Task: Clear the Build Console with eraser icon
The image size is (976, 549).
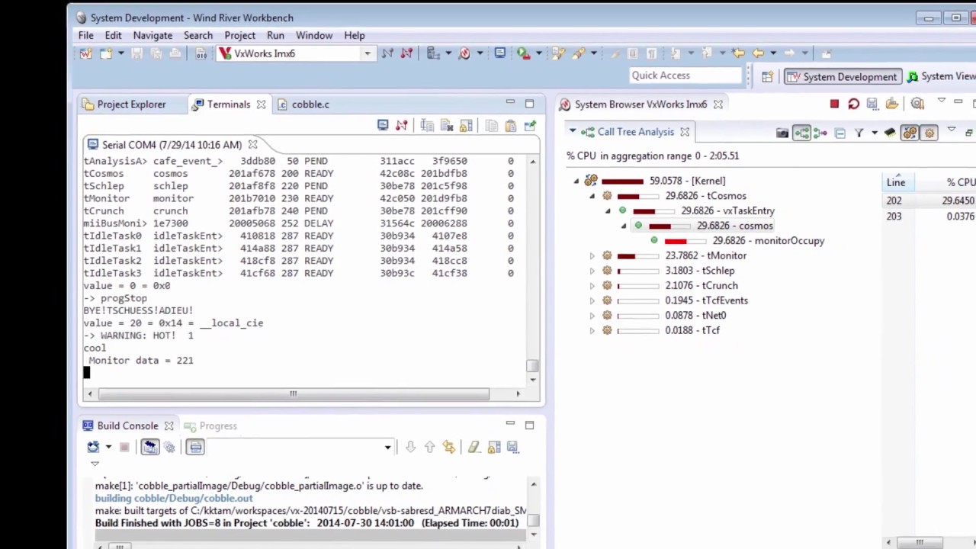Action: (x=474, y=447)
